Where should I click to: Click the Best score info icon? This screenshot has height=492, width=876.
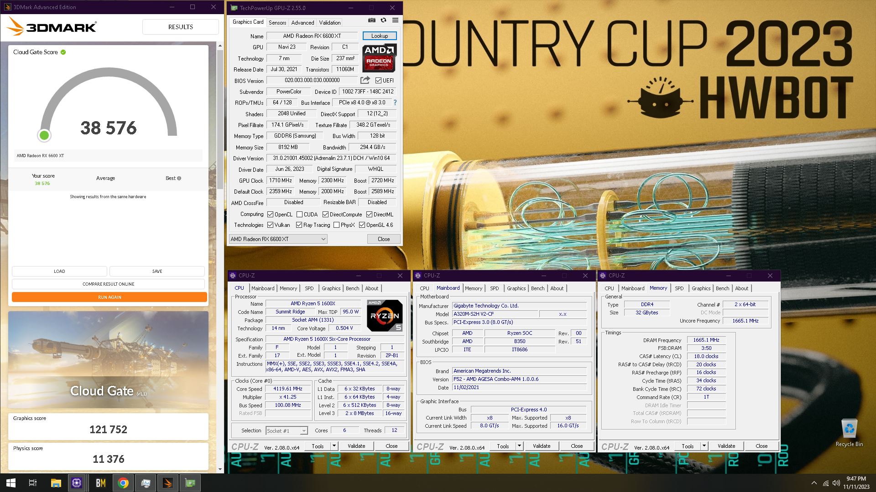[x=179, y=178]
